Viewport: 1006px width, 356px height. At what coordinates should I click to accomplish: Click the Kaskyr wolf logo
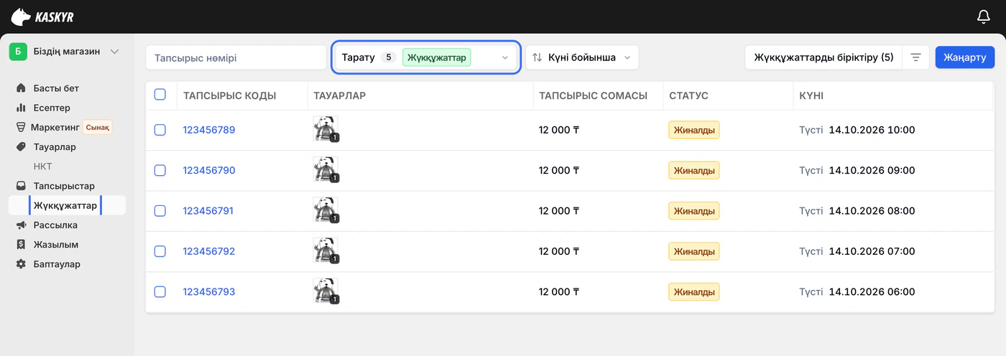click(x=42, y=17)
